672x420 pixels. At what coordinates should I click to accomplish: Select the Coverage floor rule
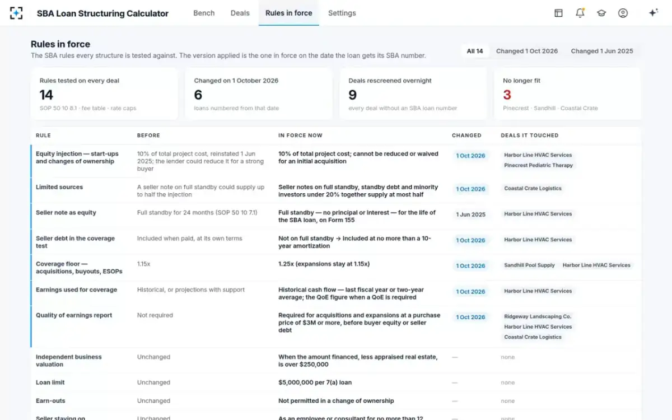(336, 267)
